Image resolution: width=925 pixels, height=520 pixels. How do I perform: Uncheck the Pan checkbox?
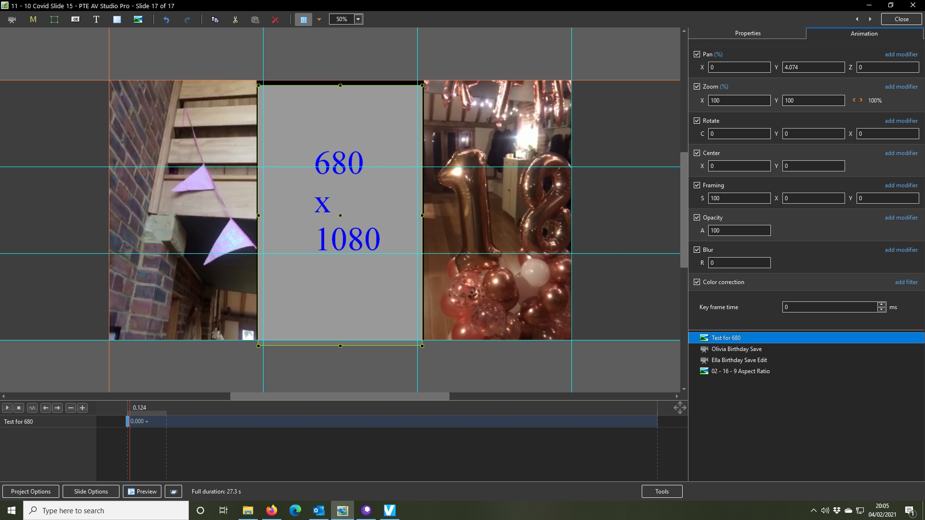coord(697,54)
